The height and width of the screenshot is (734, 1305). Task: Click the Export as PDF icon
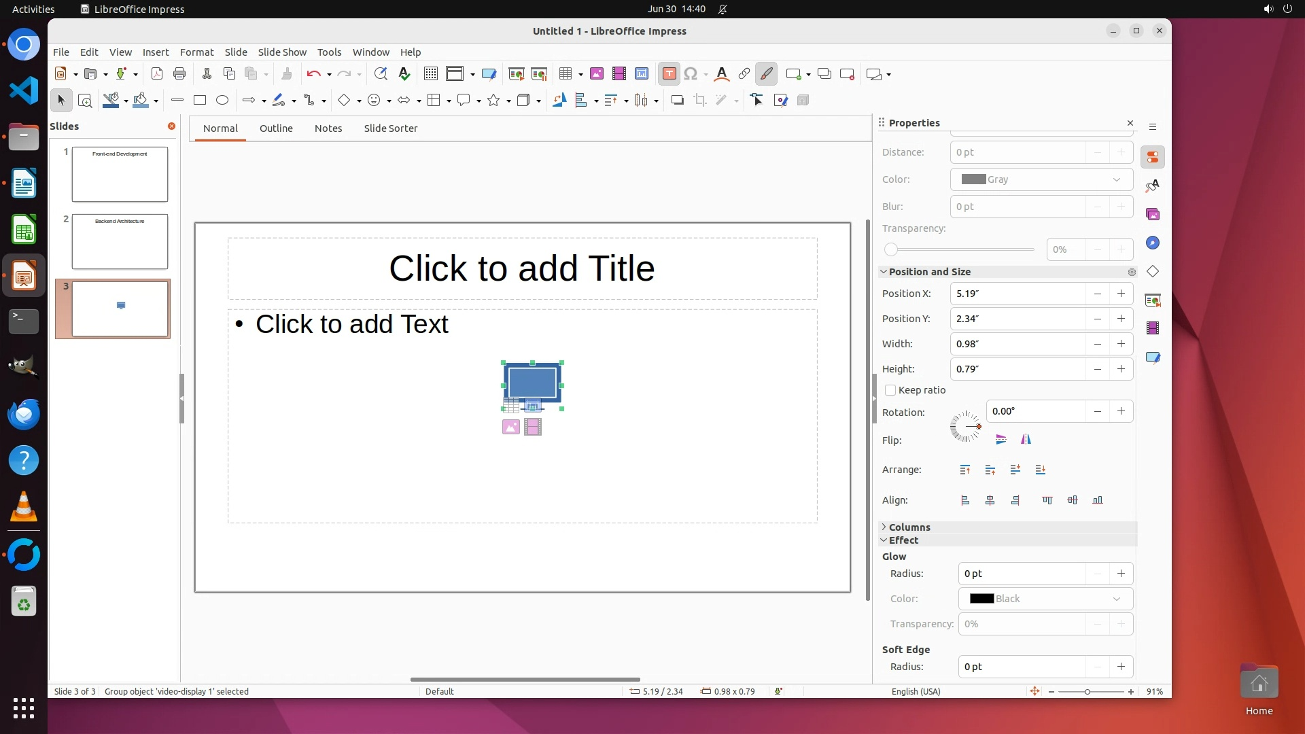coord(157,74)
